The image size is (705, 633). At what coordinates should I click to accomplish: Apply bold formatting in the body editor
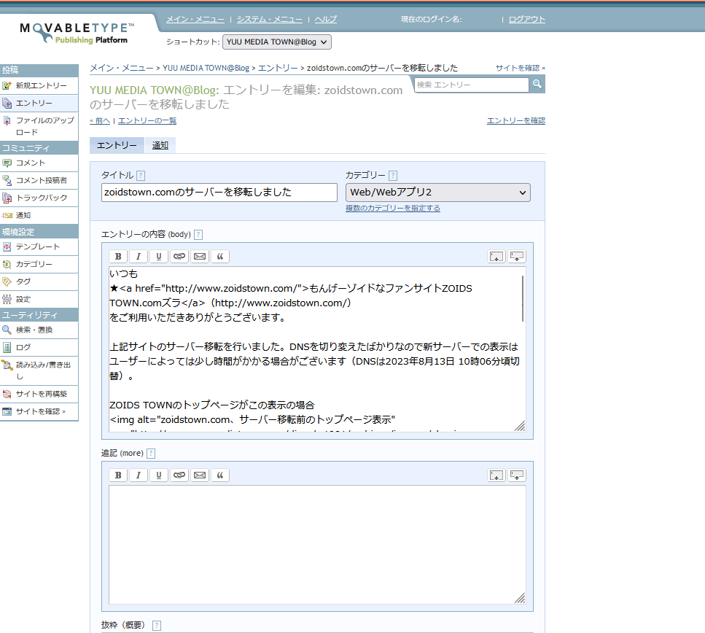click(x=118, y=256)
